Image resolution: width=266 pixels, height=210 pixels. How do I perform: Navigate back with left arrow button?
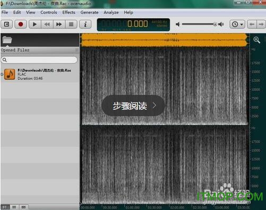point(252,24)
